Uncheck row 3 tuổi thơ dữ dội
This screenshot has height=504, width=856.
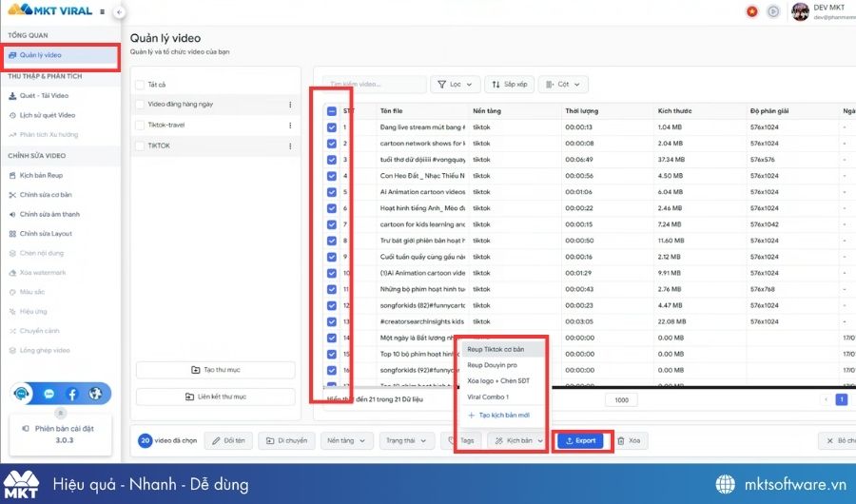(x=331, y=160)
